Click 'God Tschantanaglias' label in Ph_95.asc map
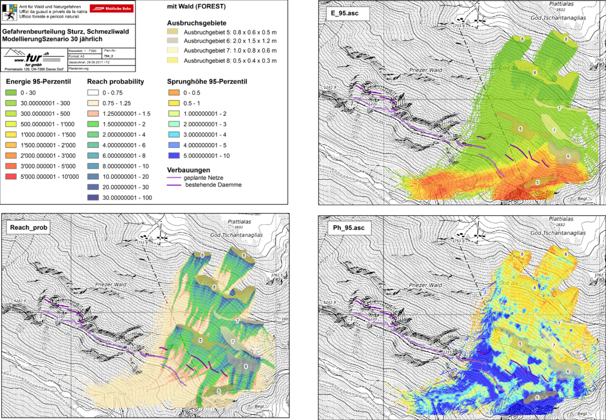Image resolution: width=606 pixels, height=420 pixels. (x=558, y=233)
